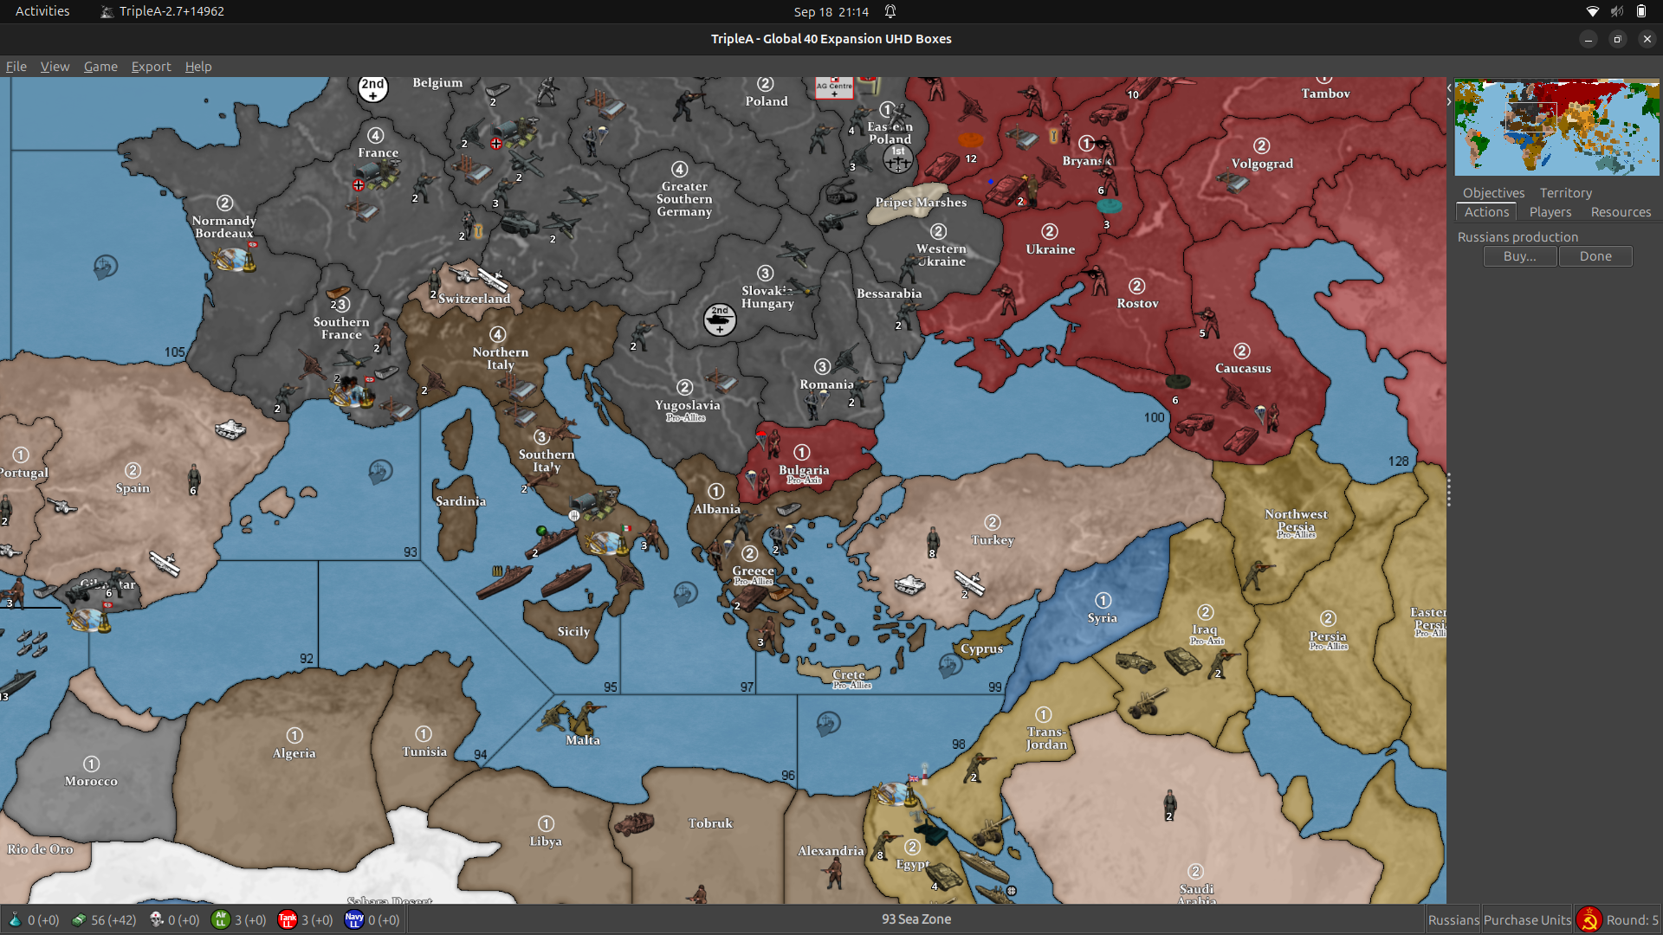Screen dimensions: 1663x935
Task: Click the convoy icon east of Sicily
Action: pyautogui.click(x=685, y=594)
